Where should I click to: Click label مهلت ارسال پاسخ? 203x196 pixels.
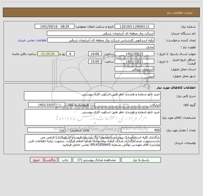[183, 54]
